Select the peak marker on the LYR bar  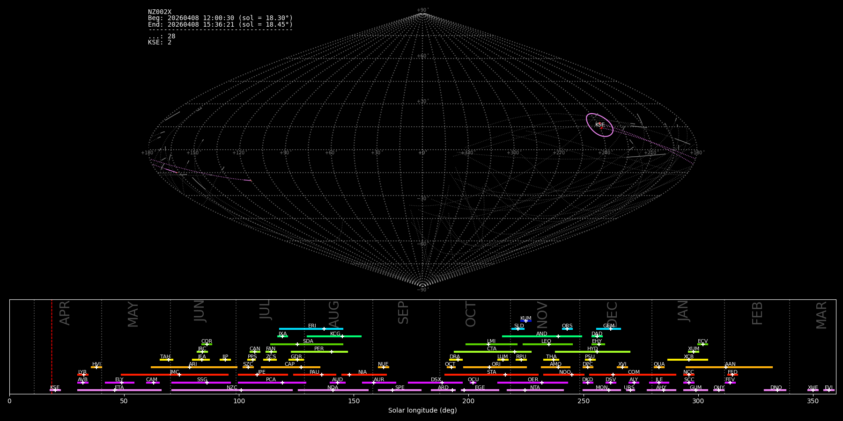click(83, 375)
